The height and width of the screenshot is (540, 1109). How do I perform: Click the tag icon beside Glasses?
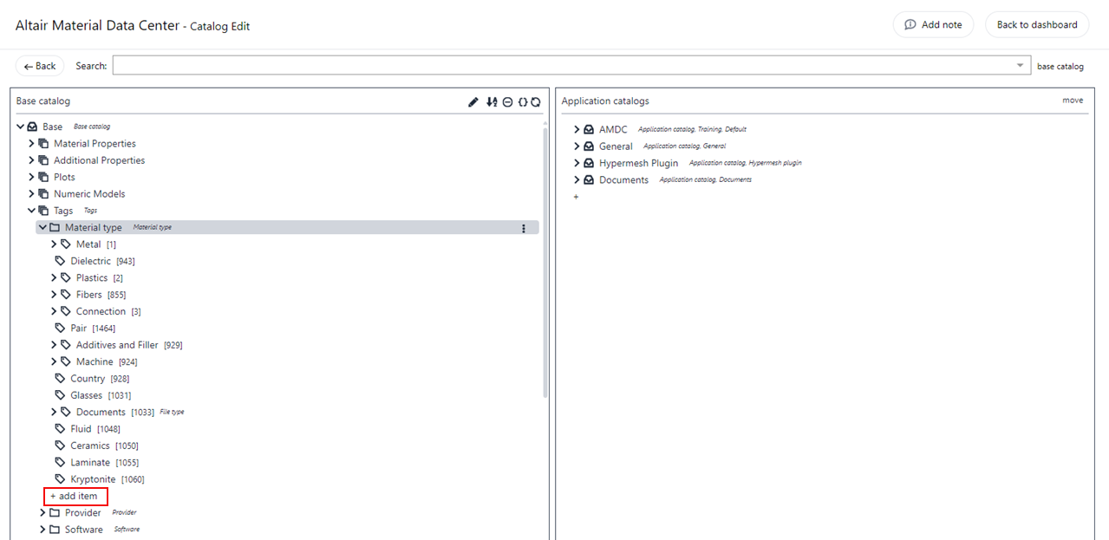tap(60, 395)
